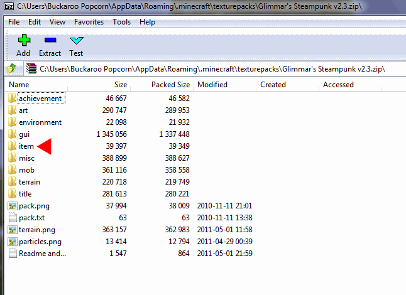Screen dimensions: 406x295
Task: Sort by the Size column header
Action: 99,85
